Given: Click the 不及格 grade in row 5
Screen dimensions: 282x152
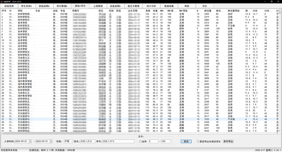Looking at the screenshot, I should tap(231, 26).
